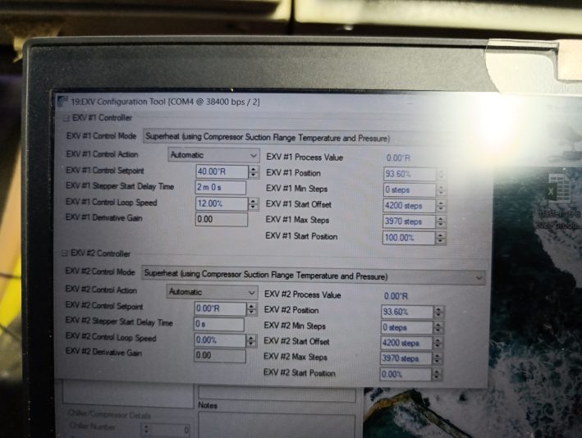Adjust EXV #2 Control Loop Speed stepper
The height and width of the screenshot is (438, 582).
[x=251, y=340]
